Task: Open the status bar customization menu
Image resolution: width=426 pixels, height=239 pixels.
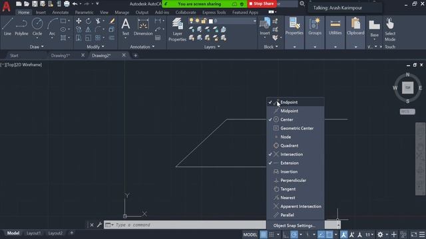Action: [x=422, y=234]
